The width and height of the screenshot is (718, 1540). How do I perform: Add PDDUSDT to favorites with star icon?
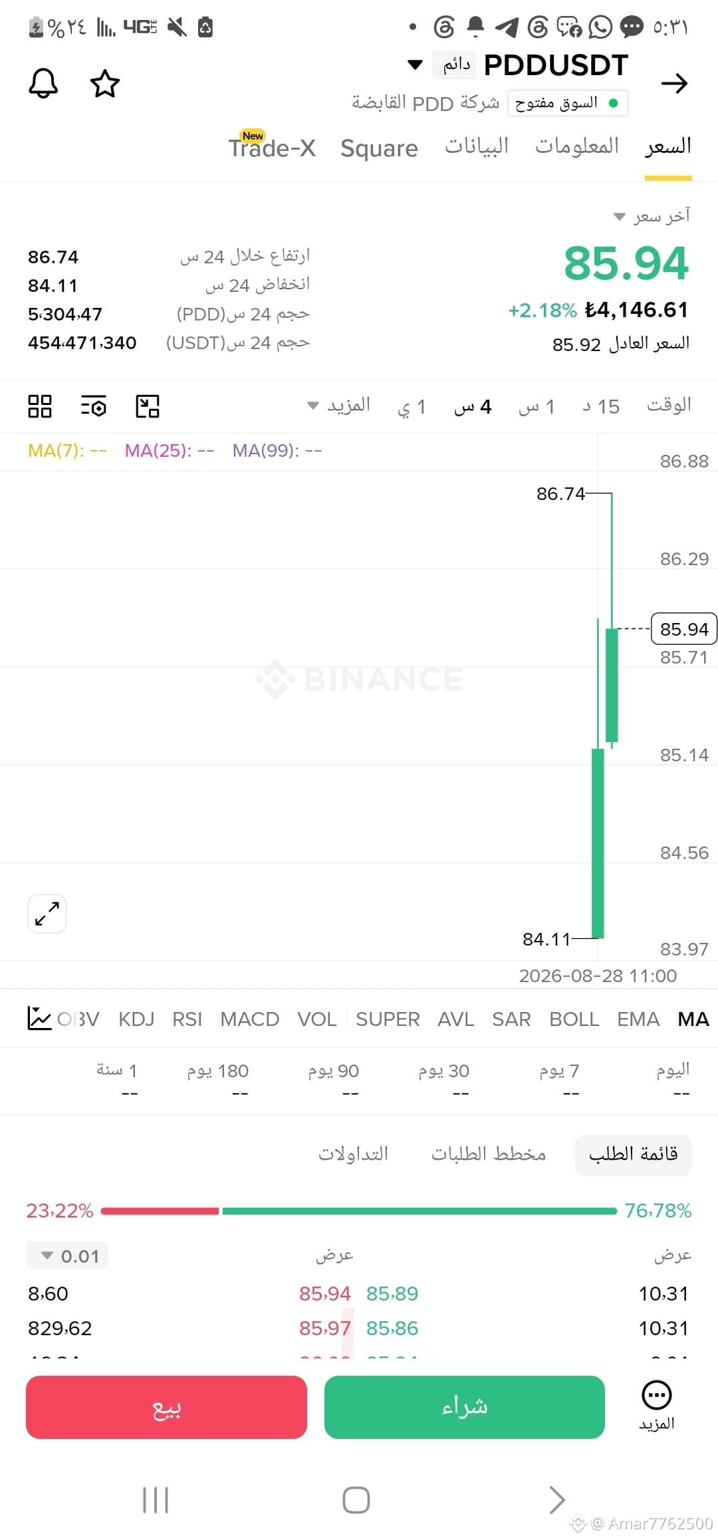105,83
